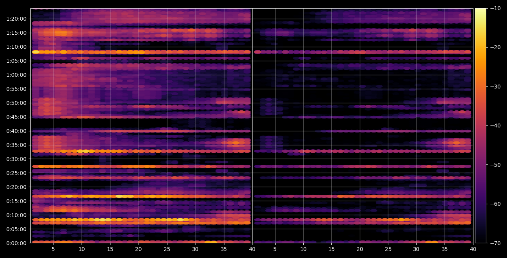The image size is (507, 258).
Task: Click the −20 colorbar tick label
Action: tap(495, 47)
